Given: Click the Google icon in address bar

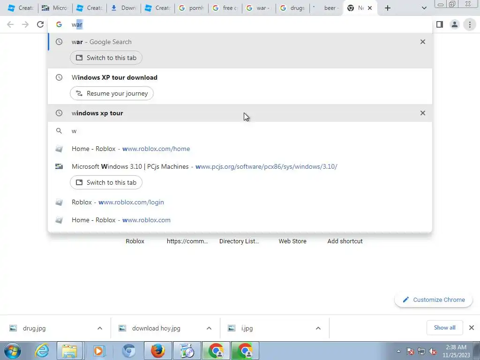Looking at the screenshot, I should click(59, 24).
